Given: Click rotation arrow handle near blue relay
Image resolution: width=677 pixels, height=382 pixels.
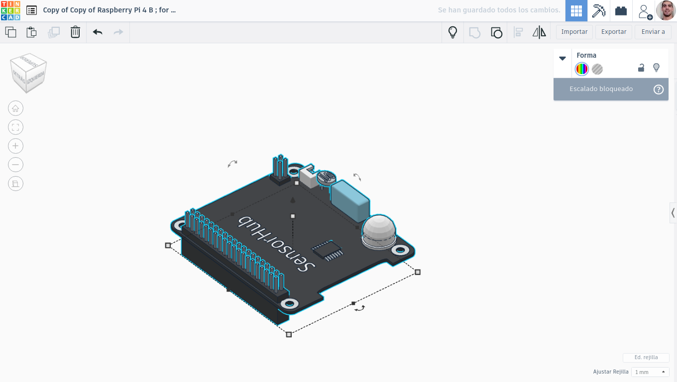Looking at the screenshot, I should (x=357, y=177).
